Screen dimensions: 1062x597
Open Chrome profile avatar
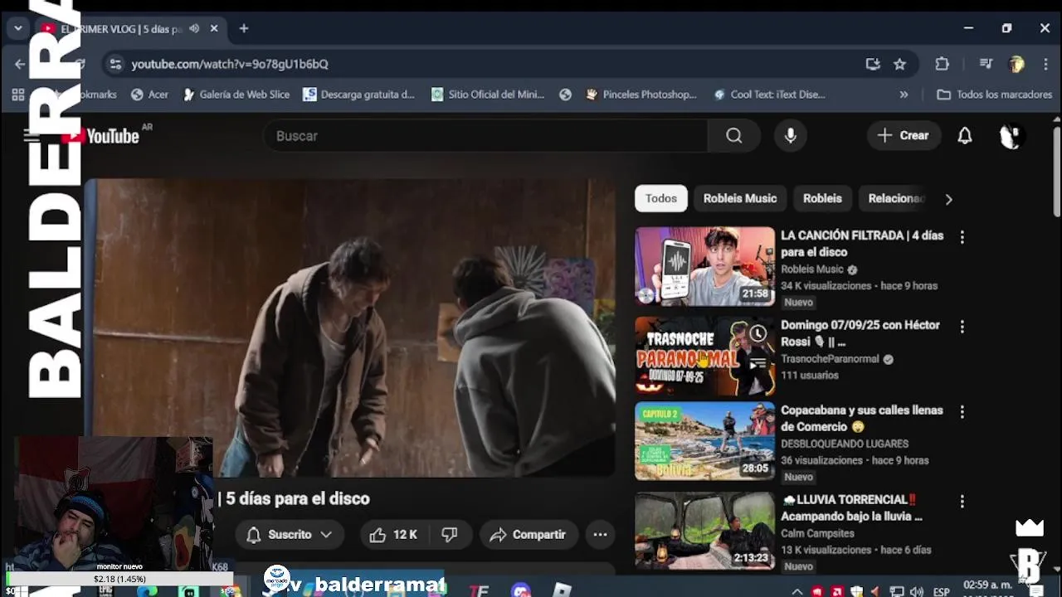(x=1016, y=64)
